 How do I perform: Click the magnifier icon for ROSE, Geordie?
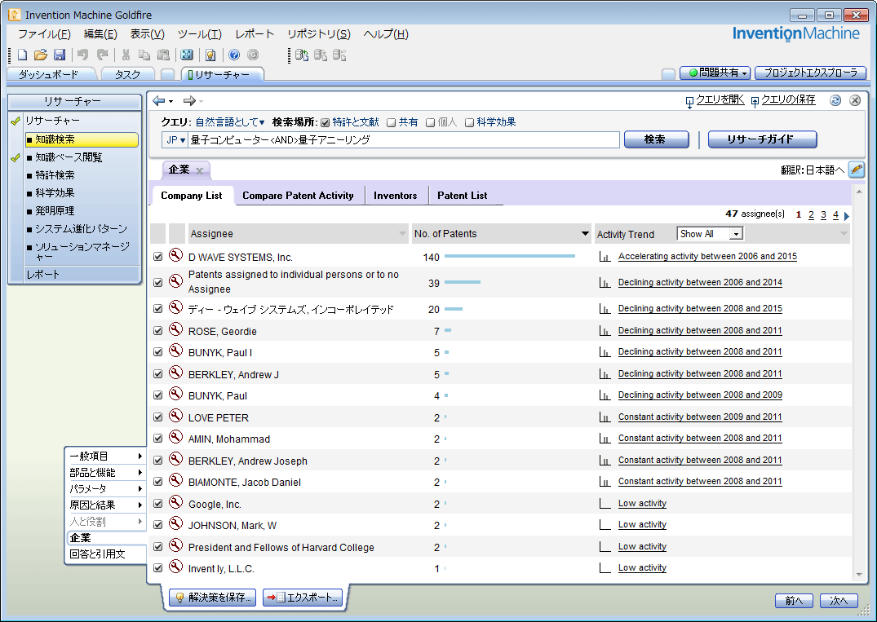click(x=175, y=329)
